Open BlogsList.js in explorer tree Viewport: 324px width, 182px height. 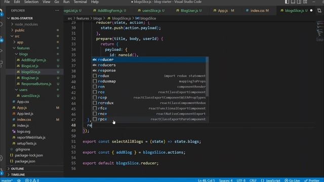[x=30, y=66]
